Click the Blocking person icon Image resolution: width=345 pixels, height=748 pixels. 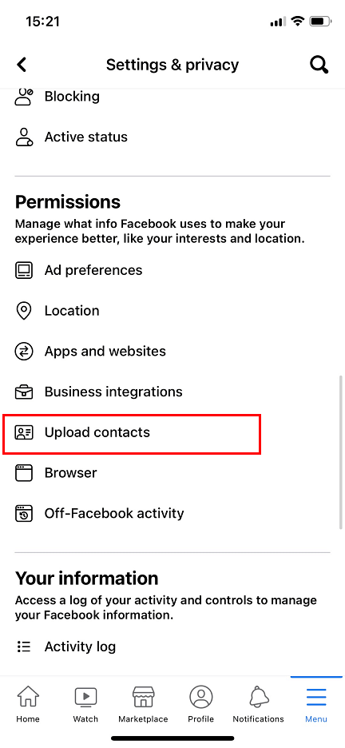pyautogui.click(x=24, y=97)
